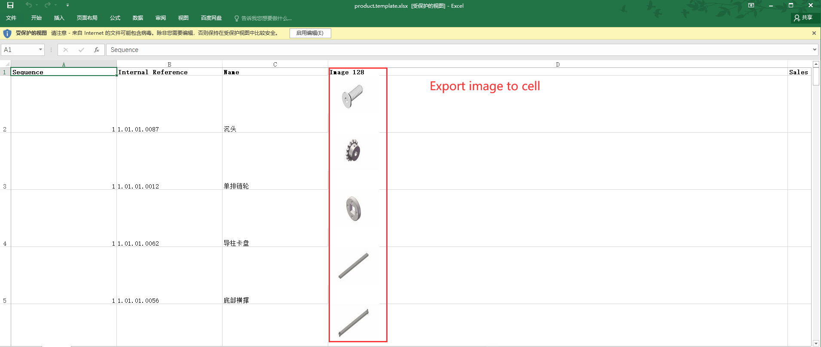Image resolution: width=821 pixels, height=347 pixels.
Task: Click the Save icon in quick access toolbar
Action: [x=10, y=5]
